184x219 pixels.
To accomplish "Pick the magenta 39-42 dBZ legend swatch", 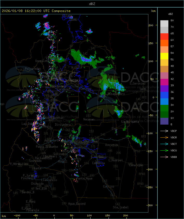I will click(164, 82).
